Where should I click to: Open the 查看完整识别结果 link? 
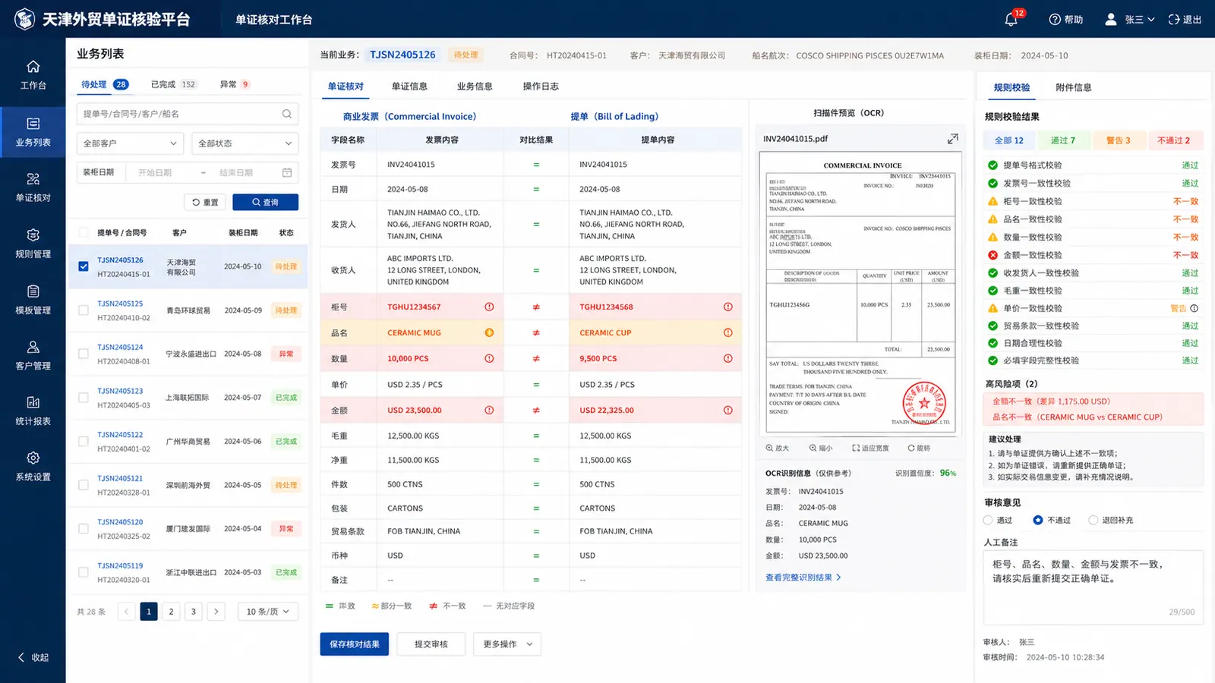coord(803,578)
